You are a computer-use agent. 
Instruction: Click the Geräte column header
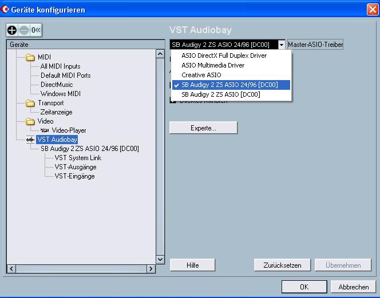click(86, 45)
